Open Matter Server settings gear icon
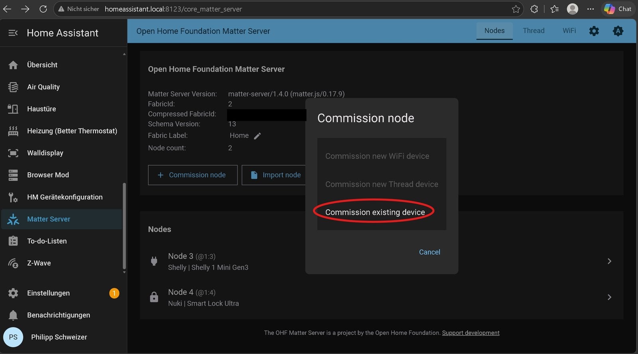 (x=594, y=31)
